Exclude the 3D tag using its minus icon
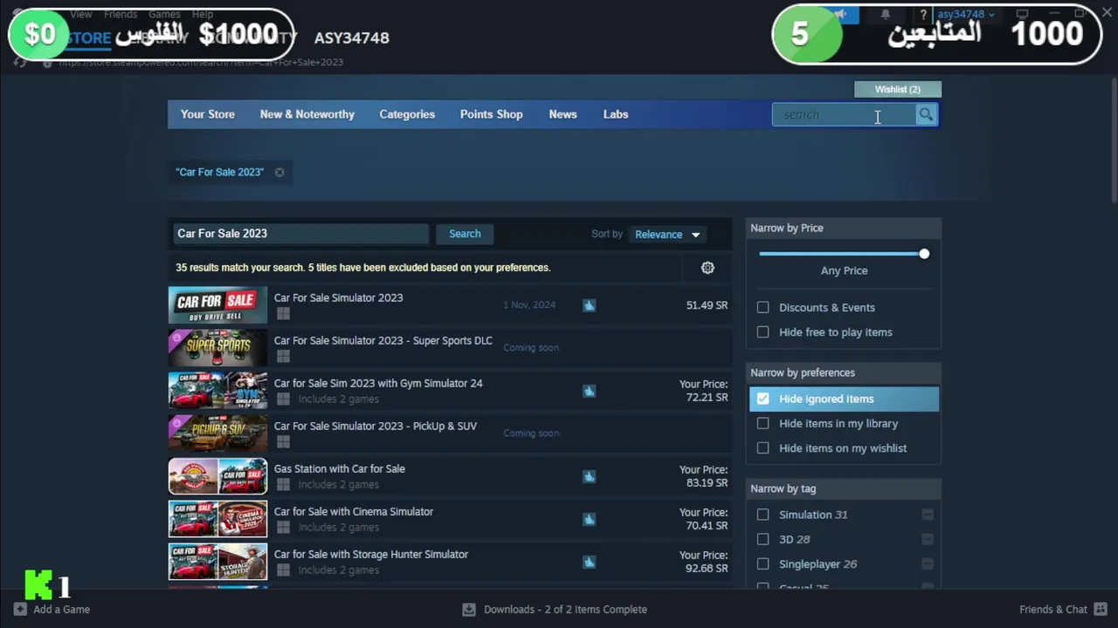 [928, 539]
